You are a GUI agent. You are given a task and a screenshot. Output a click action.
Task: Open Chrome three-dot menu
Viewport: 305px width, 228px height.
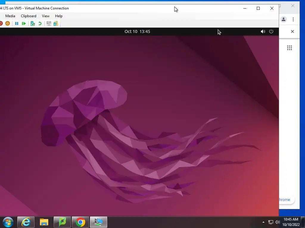(x=293, y=19)
